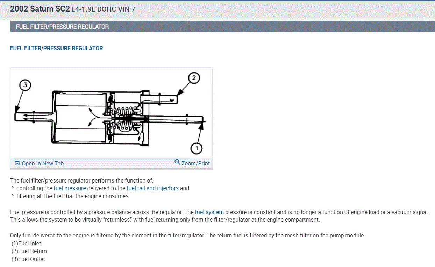The height and width of the screenshot is (267, 435).
Task: Follow the 'fuel pressure' hyperlink
Action: (70, 188)
